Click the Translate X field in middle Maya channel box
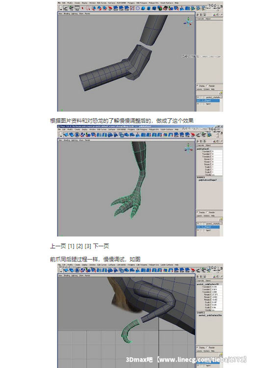Screen dimensions: 264x368 [x=217, y=152]
